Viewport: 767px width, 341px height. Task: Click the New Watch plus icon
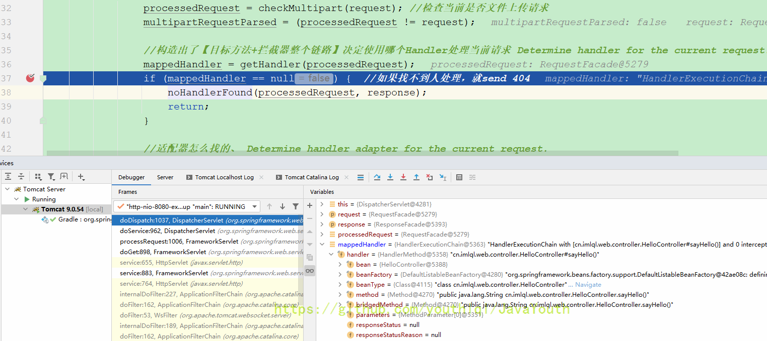coord(310,205)
